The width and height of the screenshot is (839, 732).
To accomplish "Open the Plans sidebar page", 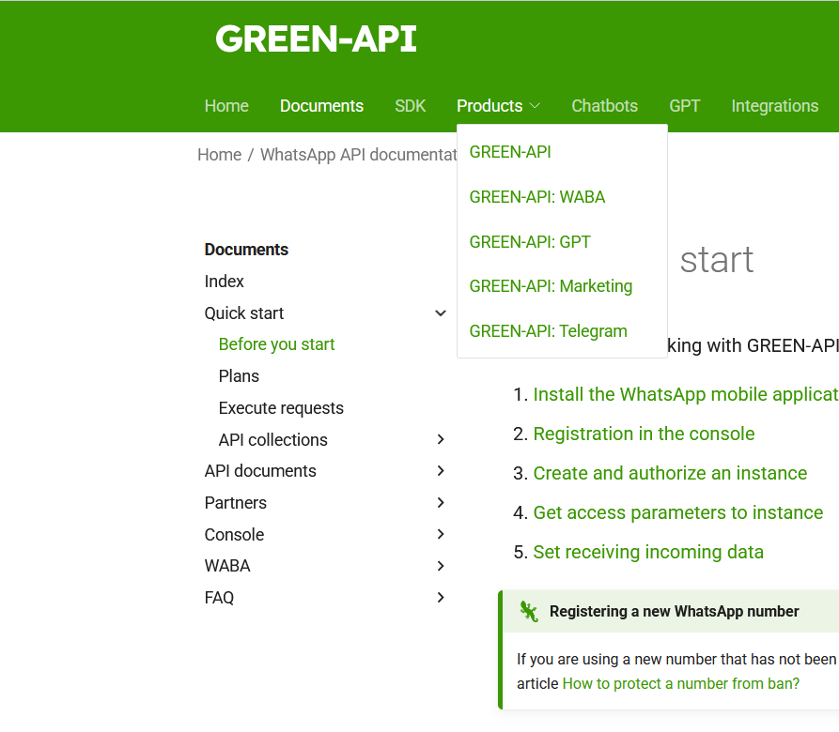I will [239, 376].
